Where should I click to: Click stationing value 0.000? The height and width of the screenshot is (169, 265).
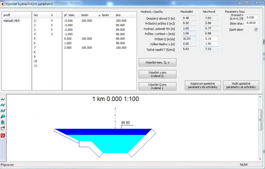coord(68,39)
